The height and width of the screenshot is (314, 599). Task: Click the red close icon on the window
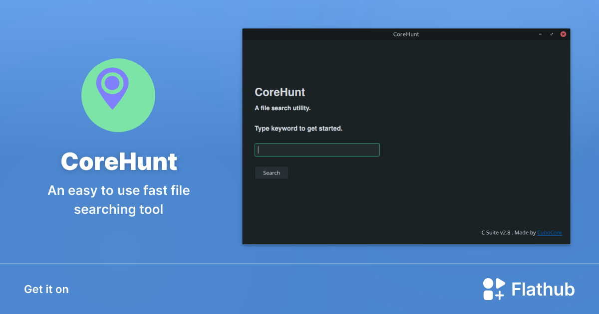(x=563, y=34)
